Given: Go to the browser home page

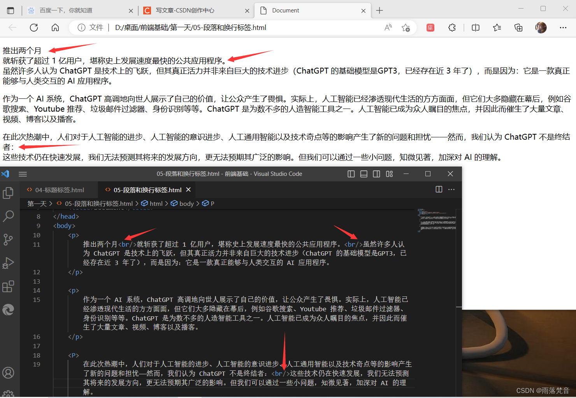Looking at the screenshot, I should pos(55,28).
